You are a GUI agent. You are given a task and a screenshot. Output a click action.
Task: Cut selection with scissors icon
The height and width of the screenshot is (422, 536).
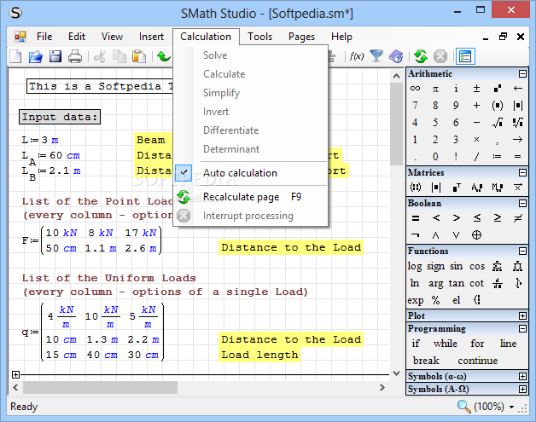point(100,56)
